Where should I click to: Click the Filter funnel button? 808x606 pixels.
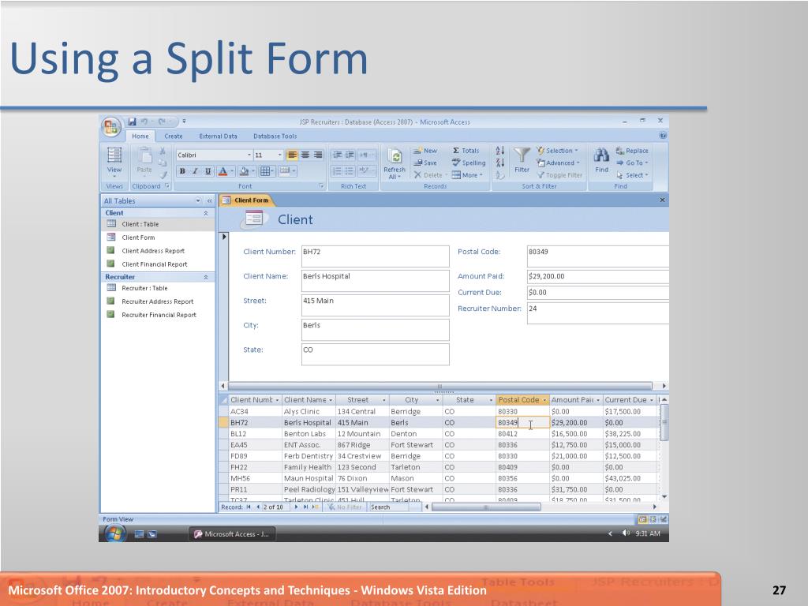click(522, 159)
